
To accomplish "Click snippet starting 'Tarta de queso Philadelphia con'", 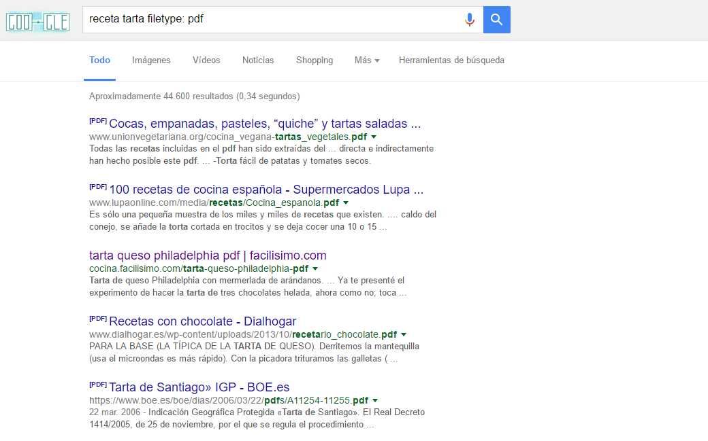I will click(248, 286).
